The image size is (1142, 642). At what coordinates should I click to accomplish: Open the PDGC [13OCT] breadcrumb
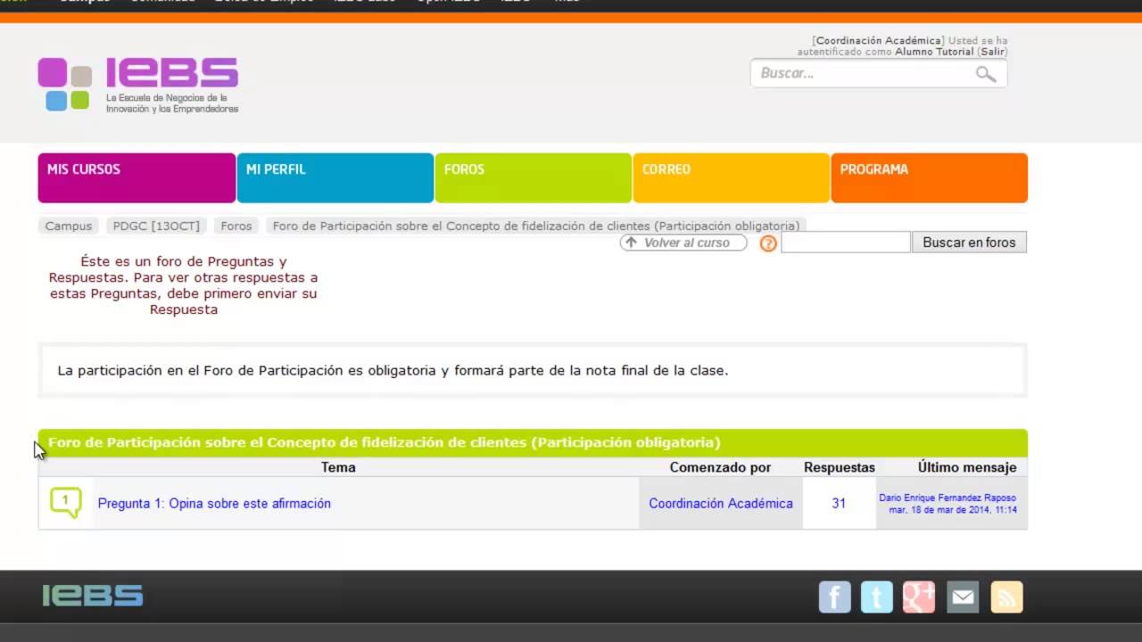pyautogui.click(x=156, y=226)
